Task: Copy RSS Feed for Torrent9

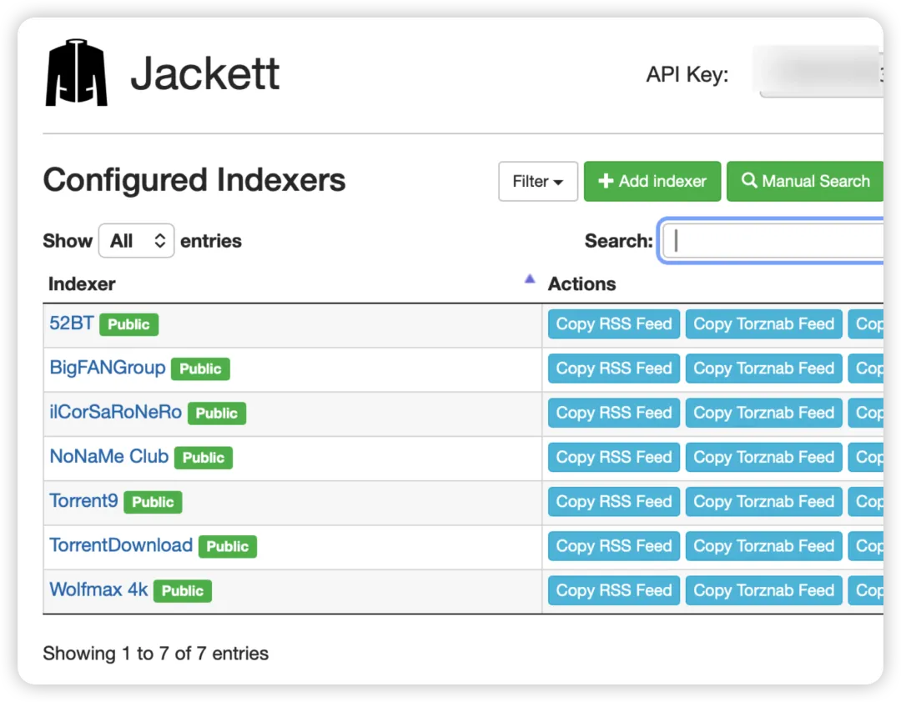Action: pyautogui.click(x=614, y=502)
